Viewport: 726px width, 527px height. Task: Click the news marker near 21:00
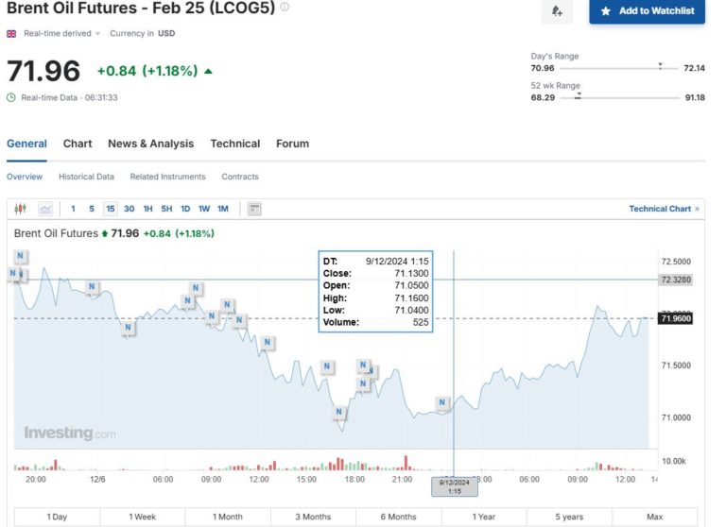click(441, 403)
